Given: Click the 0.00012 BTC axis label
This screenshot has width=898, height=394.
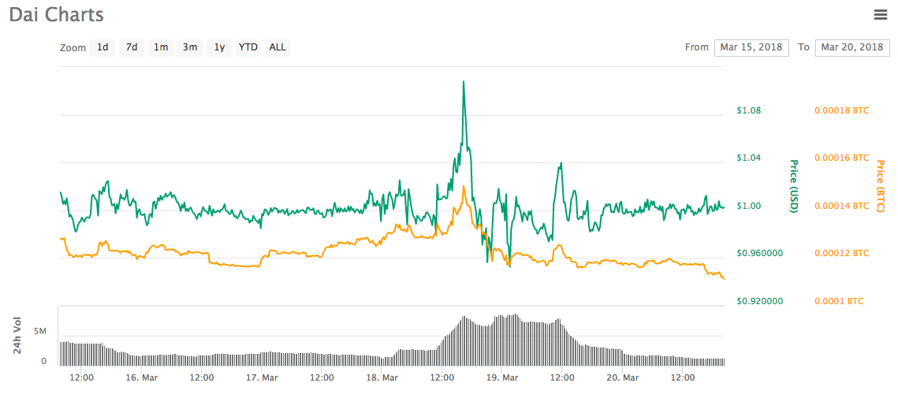Looking at the screenshot, I should point(842,253).
